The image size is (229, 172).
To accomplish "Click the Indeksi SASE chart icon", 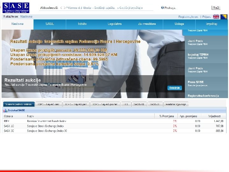I will 5,111.
